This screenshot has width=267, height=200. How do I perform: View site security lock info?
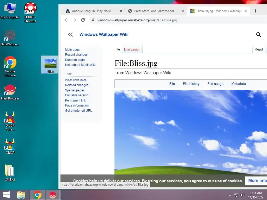point(93,20)
